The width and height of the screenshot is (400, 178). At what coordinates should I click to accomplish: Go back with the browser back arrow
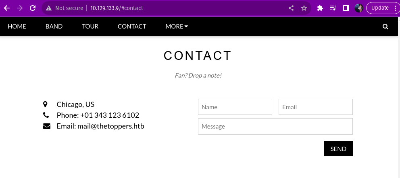(7, 8)
